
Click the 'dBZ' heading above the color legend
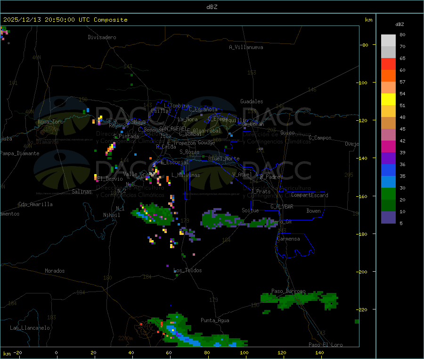click(x=400, y=25)
